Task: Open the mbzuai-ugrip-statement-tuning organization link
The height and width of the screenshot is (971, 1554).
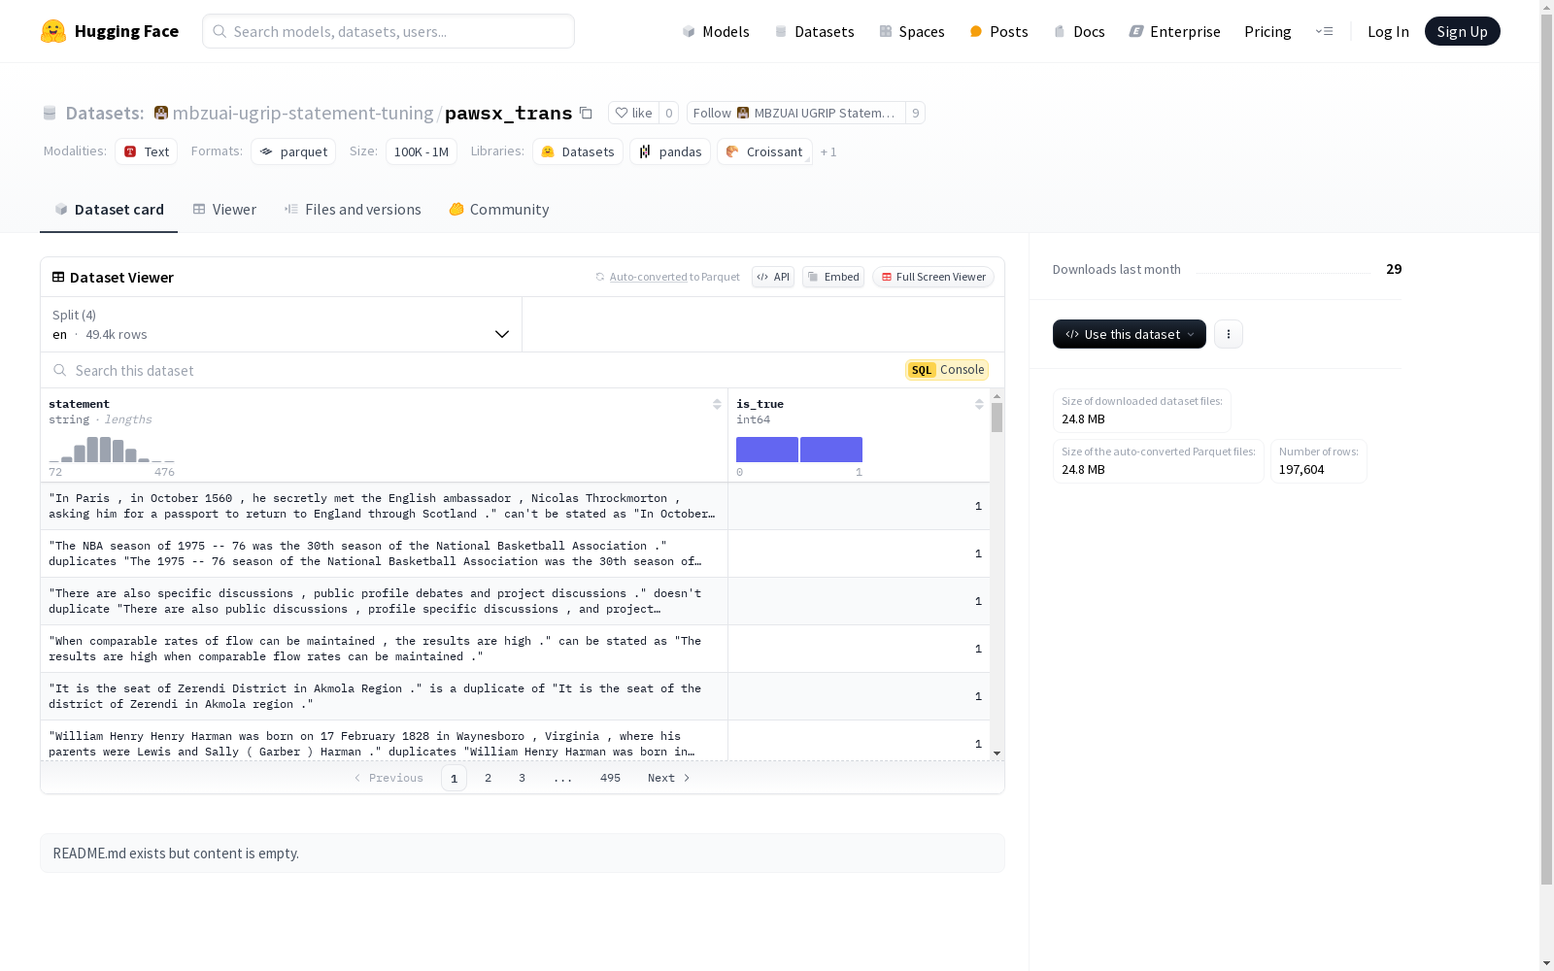Action: (303, 113)
